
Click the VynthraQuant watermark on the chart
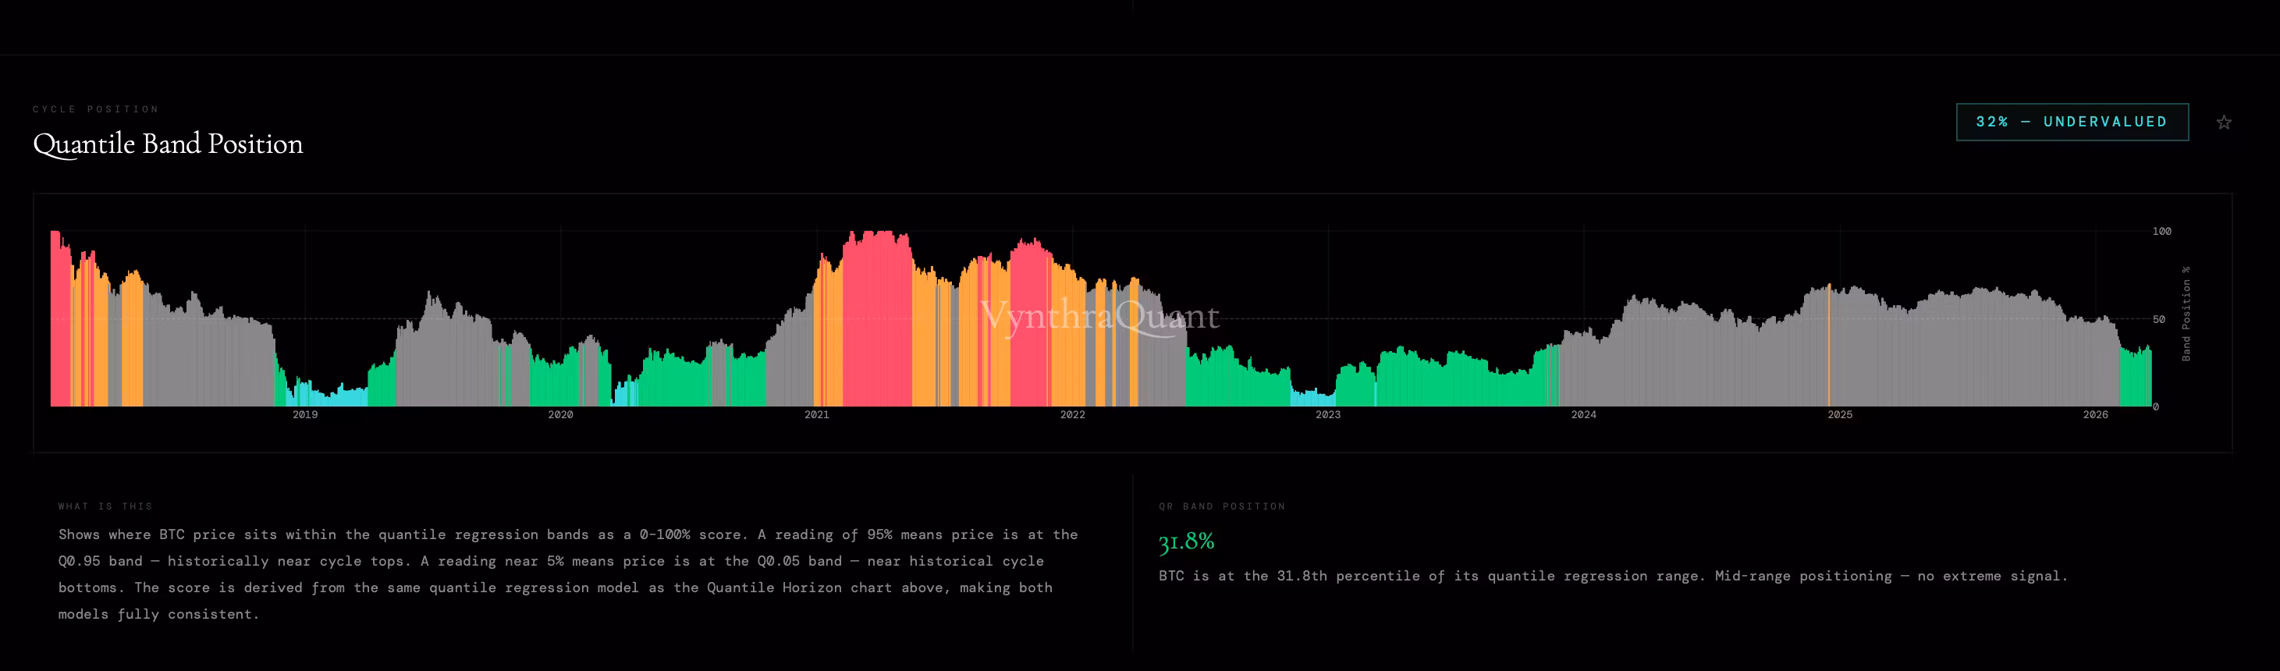click(x=1099, y=316)
